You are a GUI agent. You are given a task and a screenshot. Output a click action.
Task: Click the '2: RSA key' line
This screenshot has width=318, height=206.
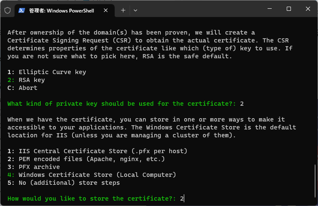point(26,80)
